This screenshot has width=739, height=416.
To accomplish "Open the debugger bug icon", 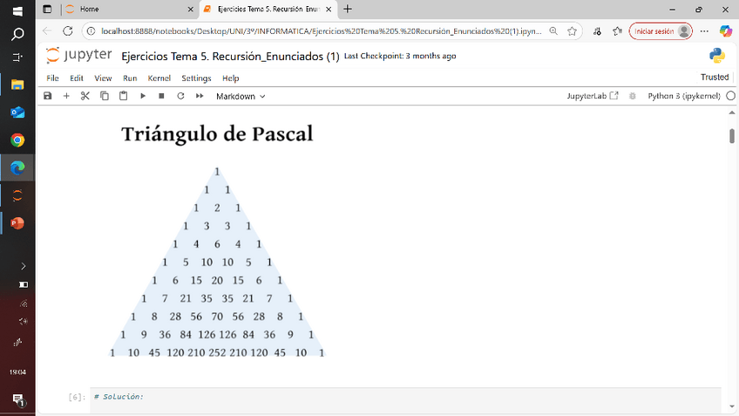I will [633, 96].
